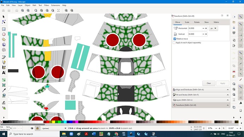Expand the Fill and Stroke panel

point(201,95)
